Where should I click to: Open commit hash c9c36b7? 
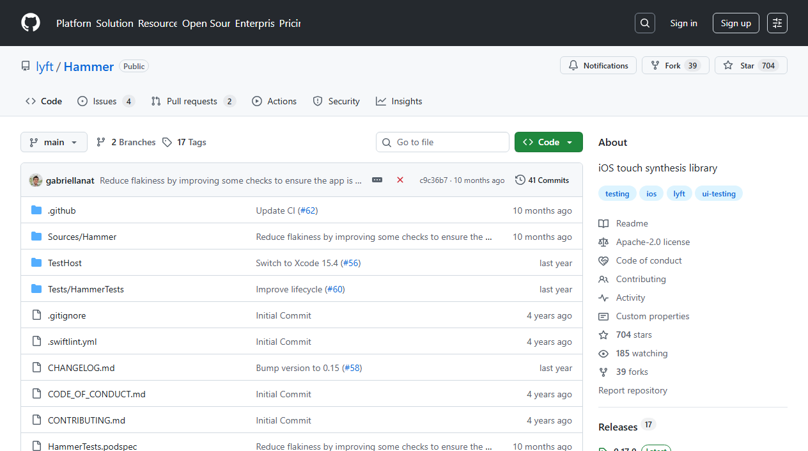(433, 180)
